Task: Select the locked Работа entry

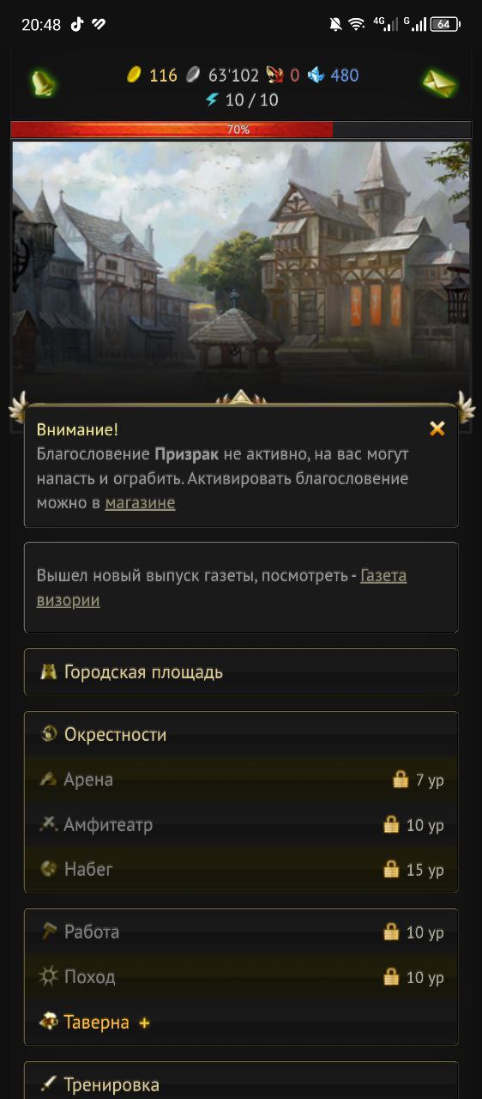Action: coord(241,932)
